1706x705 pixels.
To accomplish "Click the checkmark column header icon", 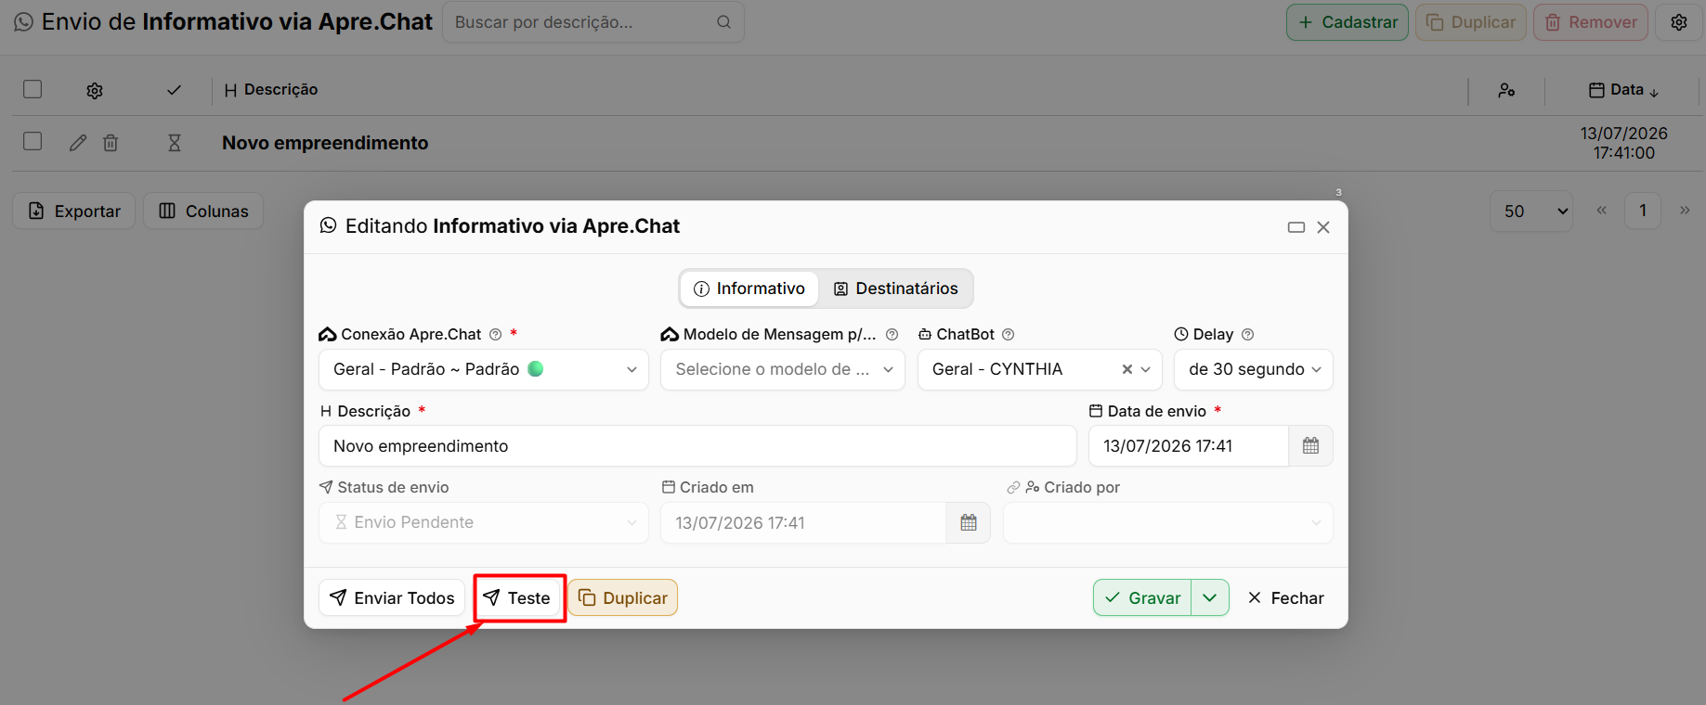I will click(x=174, y=90).
